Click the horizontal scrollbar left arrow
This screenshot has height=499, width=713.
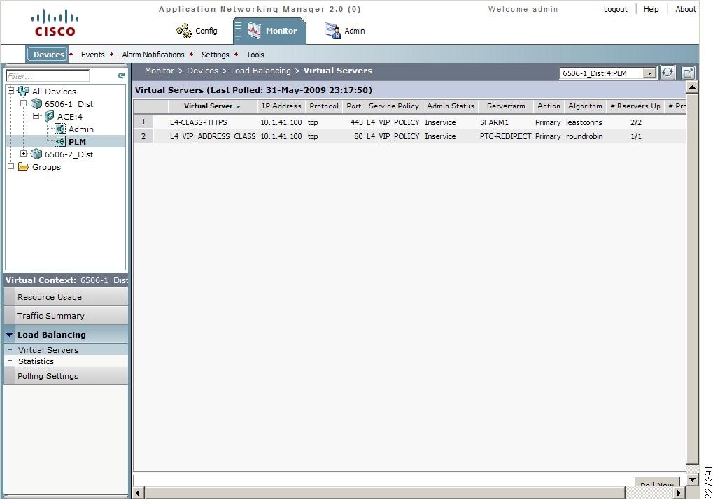[139, 493]
